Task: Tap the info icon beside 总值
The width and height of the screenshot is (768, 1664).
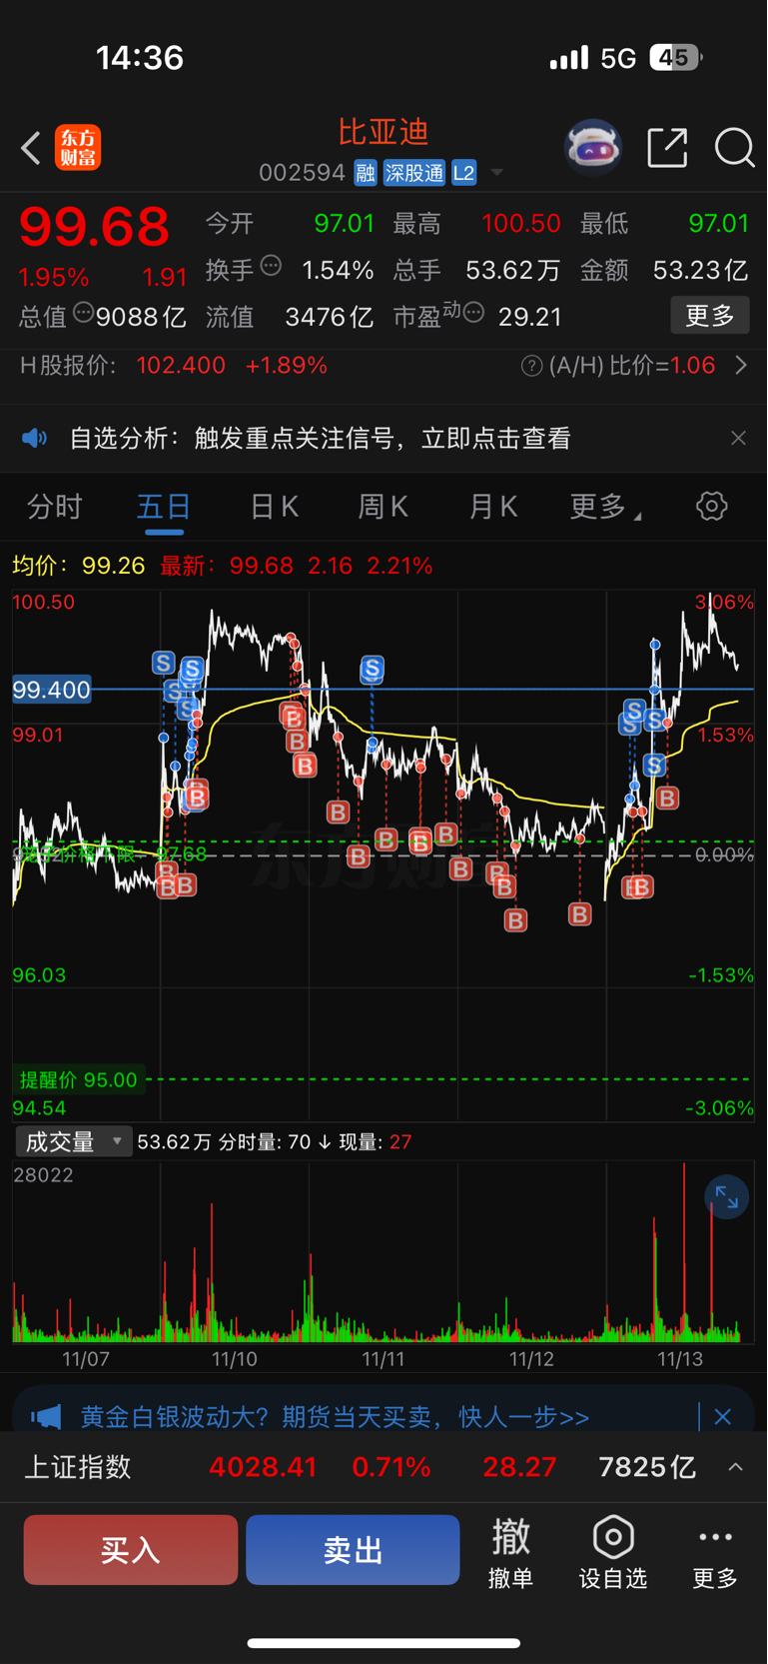Action: point(84,313)
